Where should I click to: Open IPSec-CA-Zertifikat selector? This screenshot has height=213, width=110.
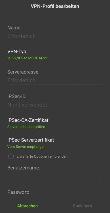point(55,123)
